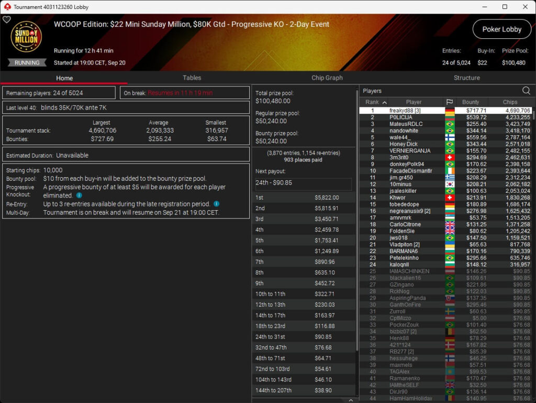Click the favorite heart icon
The image size is (536, 403).
(x=6, y=19)
